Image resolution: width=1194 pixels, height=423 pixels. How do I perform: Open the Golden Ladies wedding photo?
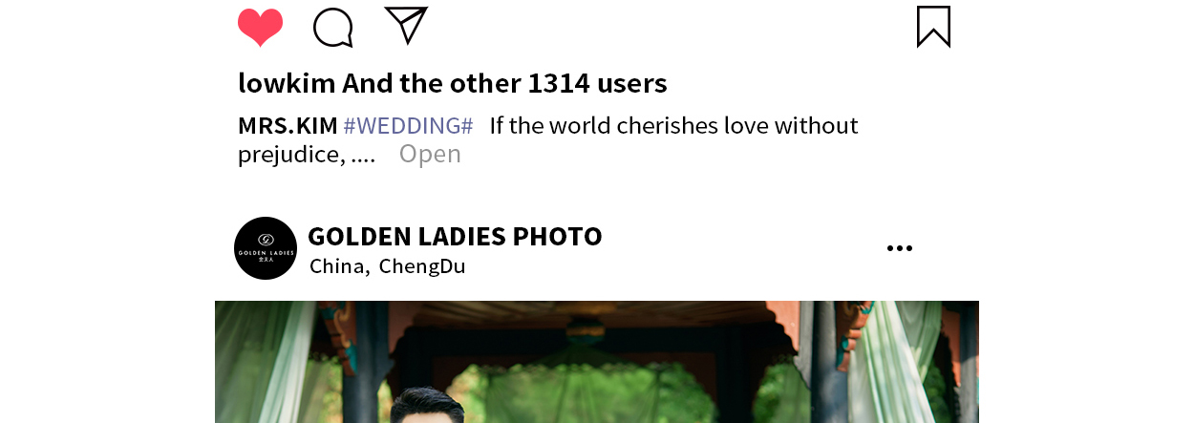pyautogui.click(x=597, y=362)
